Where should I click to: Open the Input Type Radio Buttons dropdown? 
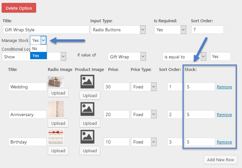[x=118, y=30]
